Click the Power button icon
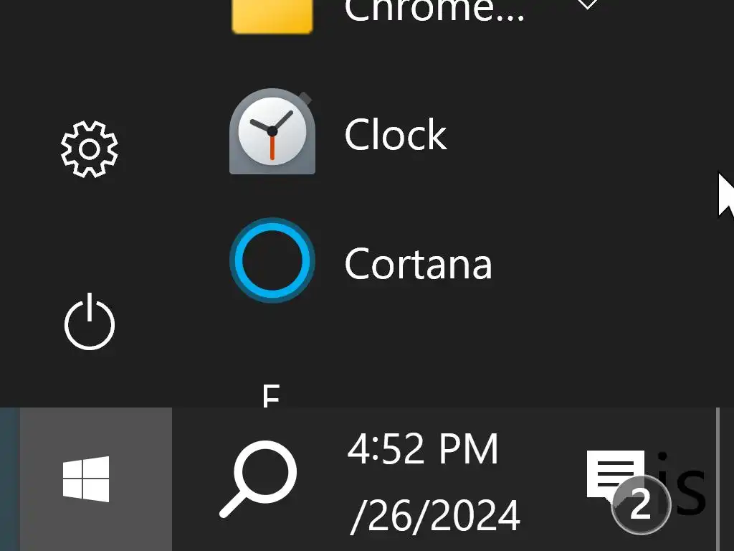 [90, 322]
